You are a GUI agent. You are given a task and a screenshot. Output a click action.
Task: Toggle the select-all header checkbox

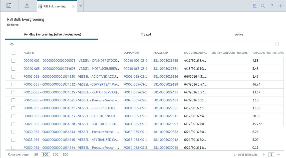13,53
